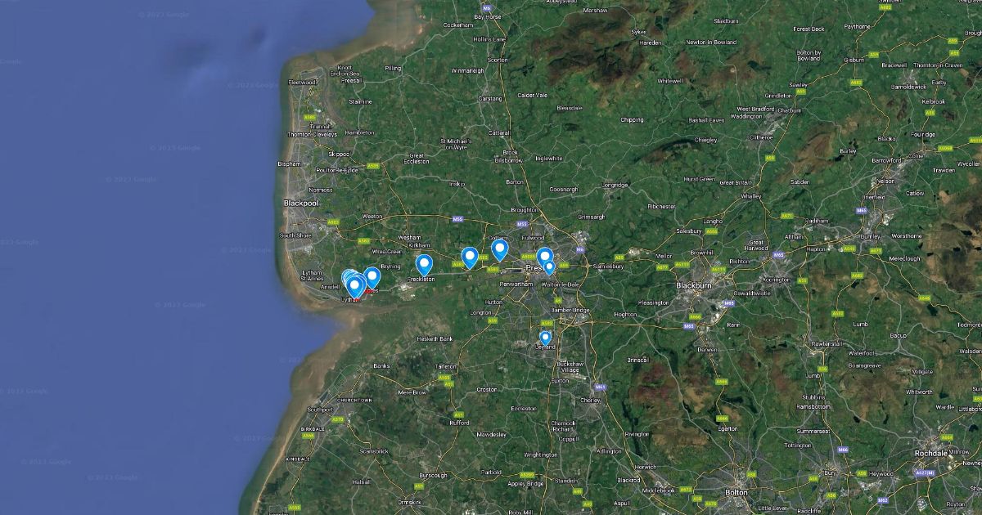Select the Bolton label on map
The height and width of the screenshot is (515, 982).
pos(736,493)
